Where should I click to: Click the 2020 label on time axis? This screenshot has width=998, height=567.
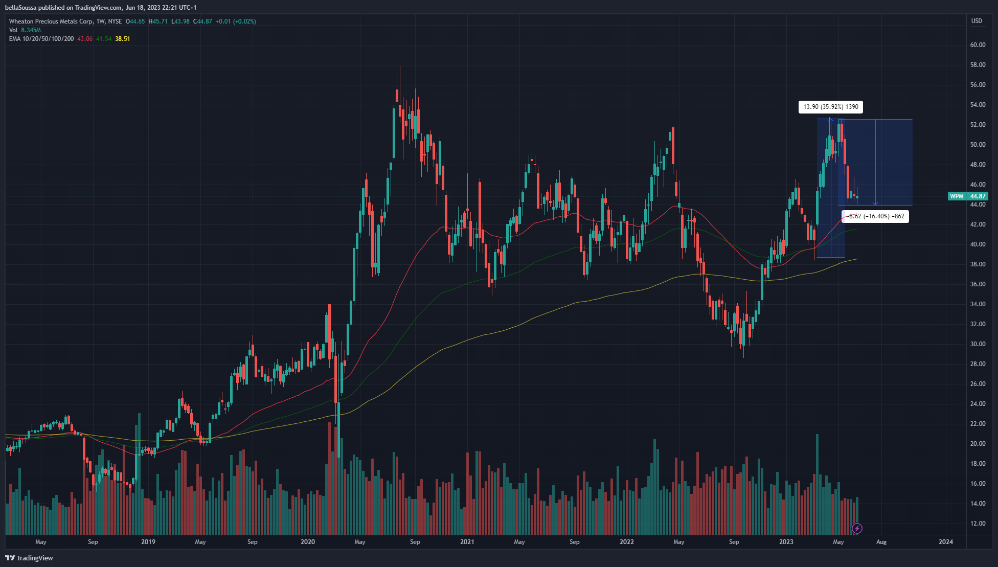click(308, 542)
